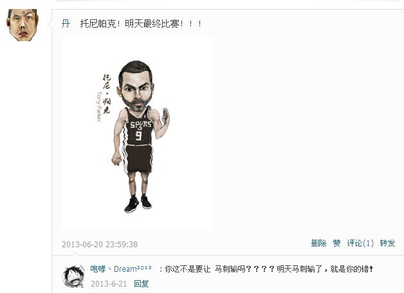This screenshot has height=293, width=404.
Task: Enlarge the Tony Parker cartoon image
Action: point(137,133)
